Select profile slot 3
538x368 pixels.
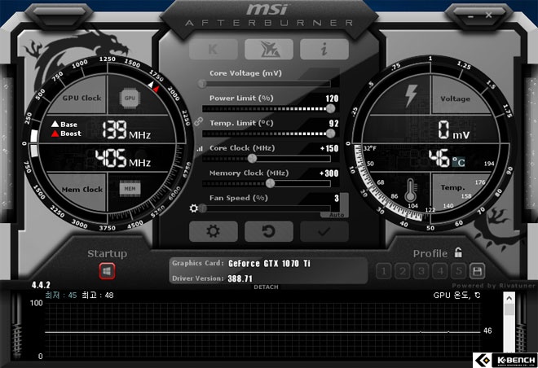(x=421, y=271)
